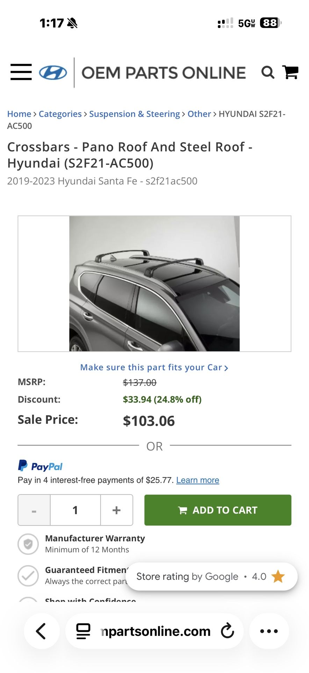The height and width of the screenshot is (673, 309).
Task: Open Suspension & Steering breadcrumb
Action: [x=134, y=114]
